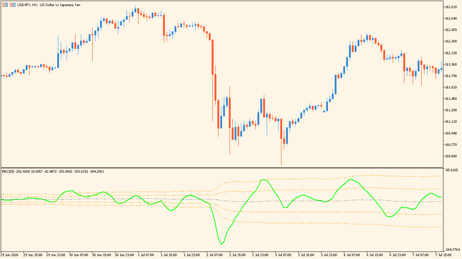Click the 161.450 price level label

451,99
